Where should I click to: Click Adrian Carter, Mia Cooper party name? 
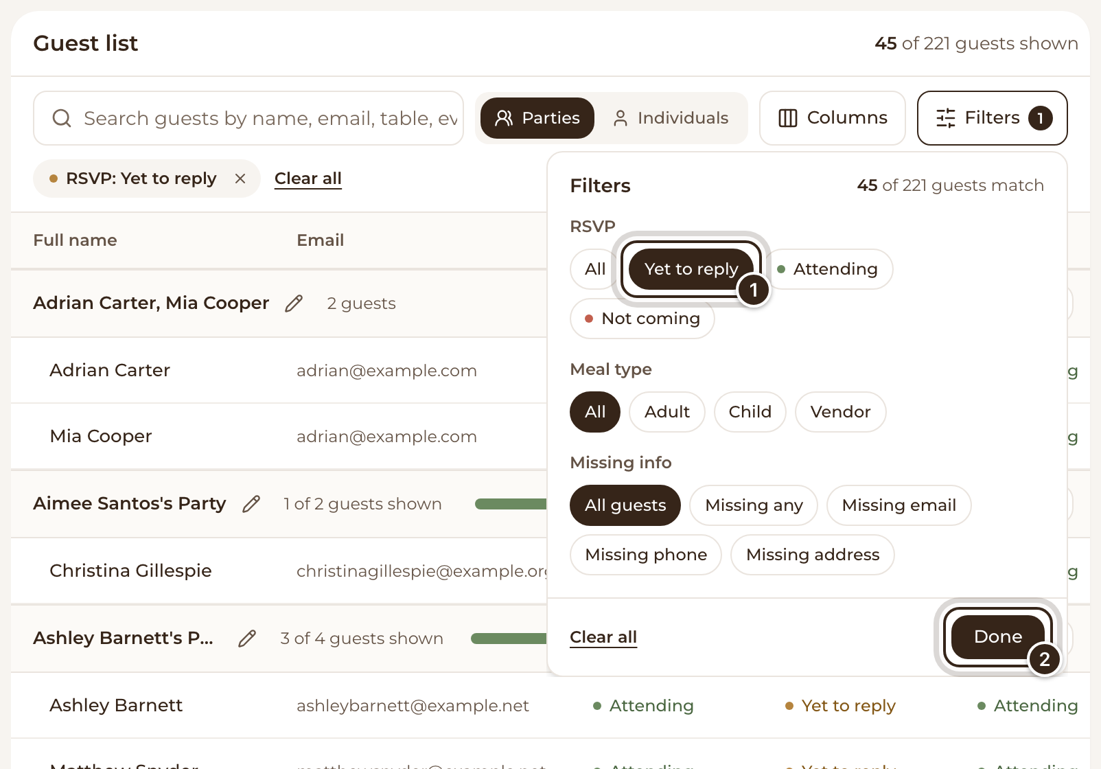(151, 303)
